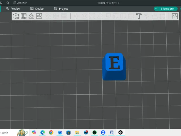This screenshot has height=136, width=181.
Task: Switch to the Preview tab
Action: pos(13,9)
